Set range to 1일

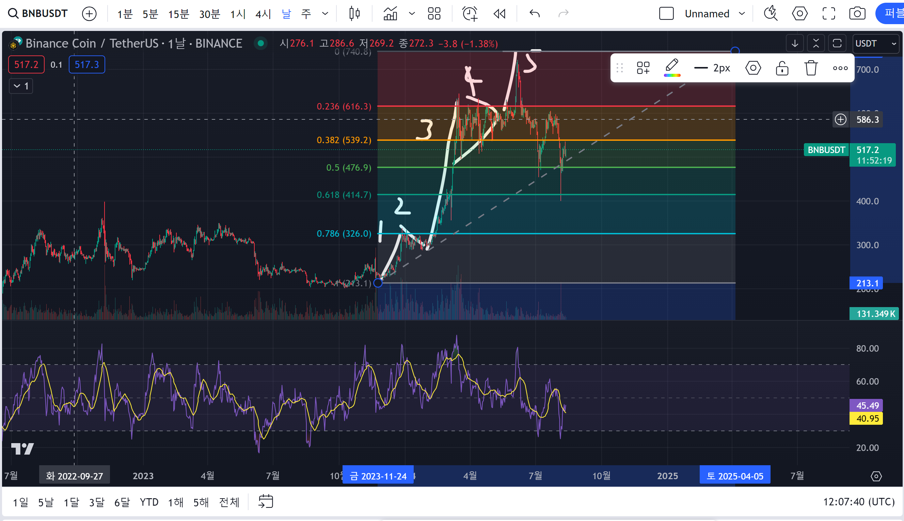(20, 502)
